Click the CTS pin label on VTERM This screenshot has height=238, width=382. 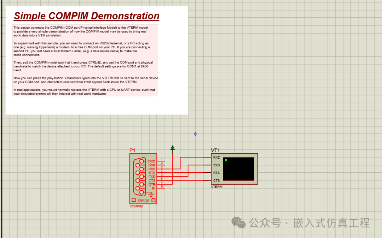pos(216,181)
